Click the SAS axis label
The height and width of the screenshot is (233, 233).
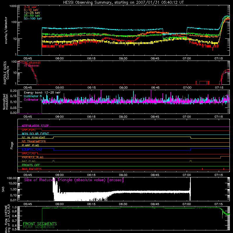click(x=3, y=189)
